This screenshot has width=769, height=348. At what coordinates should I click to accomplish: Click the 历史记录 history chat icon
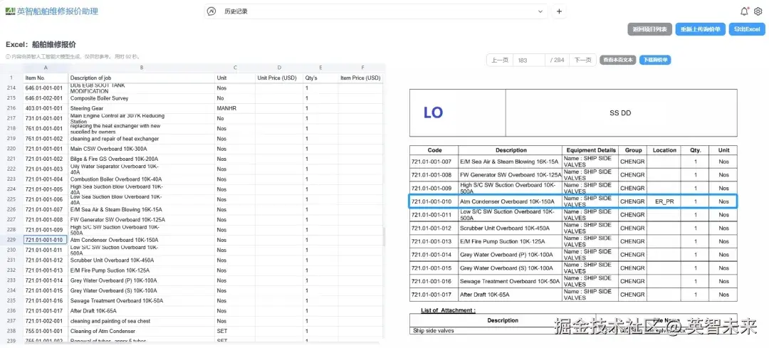click(211, 11)
